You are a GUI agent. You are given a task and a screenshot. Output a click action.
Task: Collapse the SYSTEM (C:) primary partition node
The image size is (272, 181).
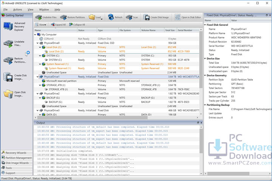pos(40,55)
